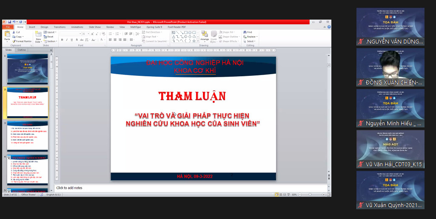Image resolution: width=436 pixels, height=219 pixels.
Task: Click the zoom slider in status bar
Action: click(310, 194)
